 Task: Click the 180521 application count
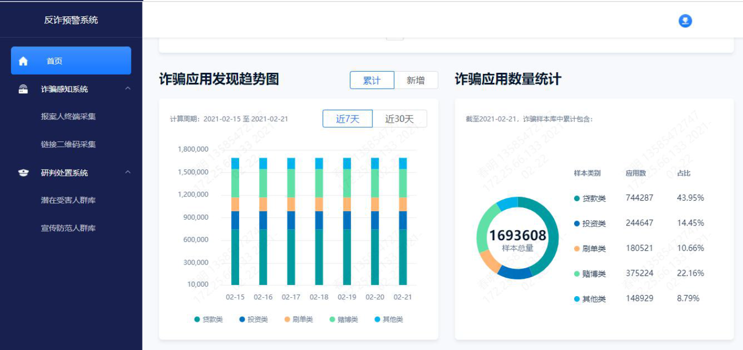point(640,248)
